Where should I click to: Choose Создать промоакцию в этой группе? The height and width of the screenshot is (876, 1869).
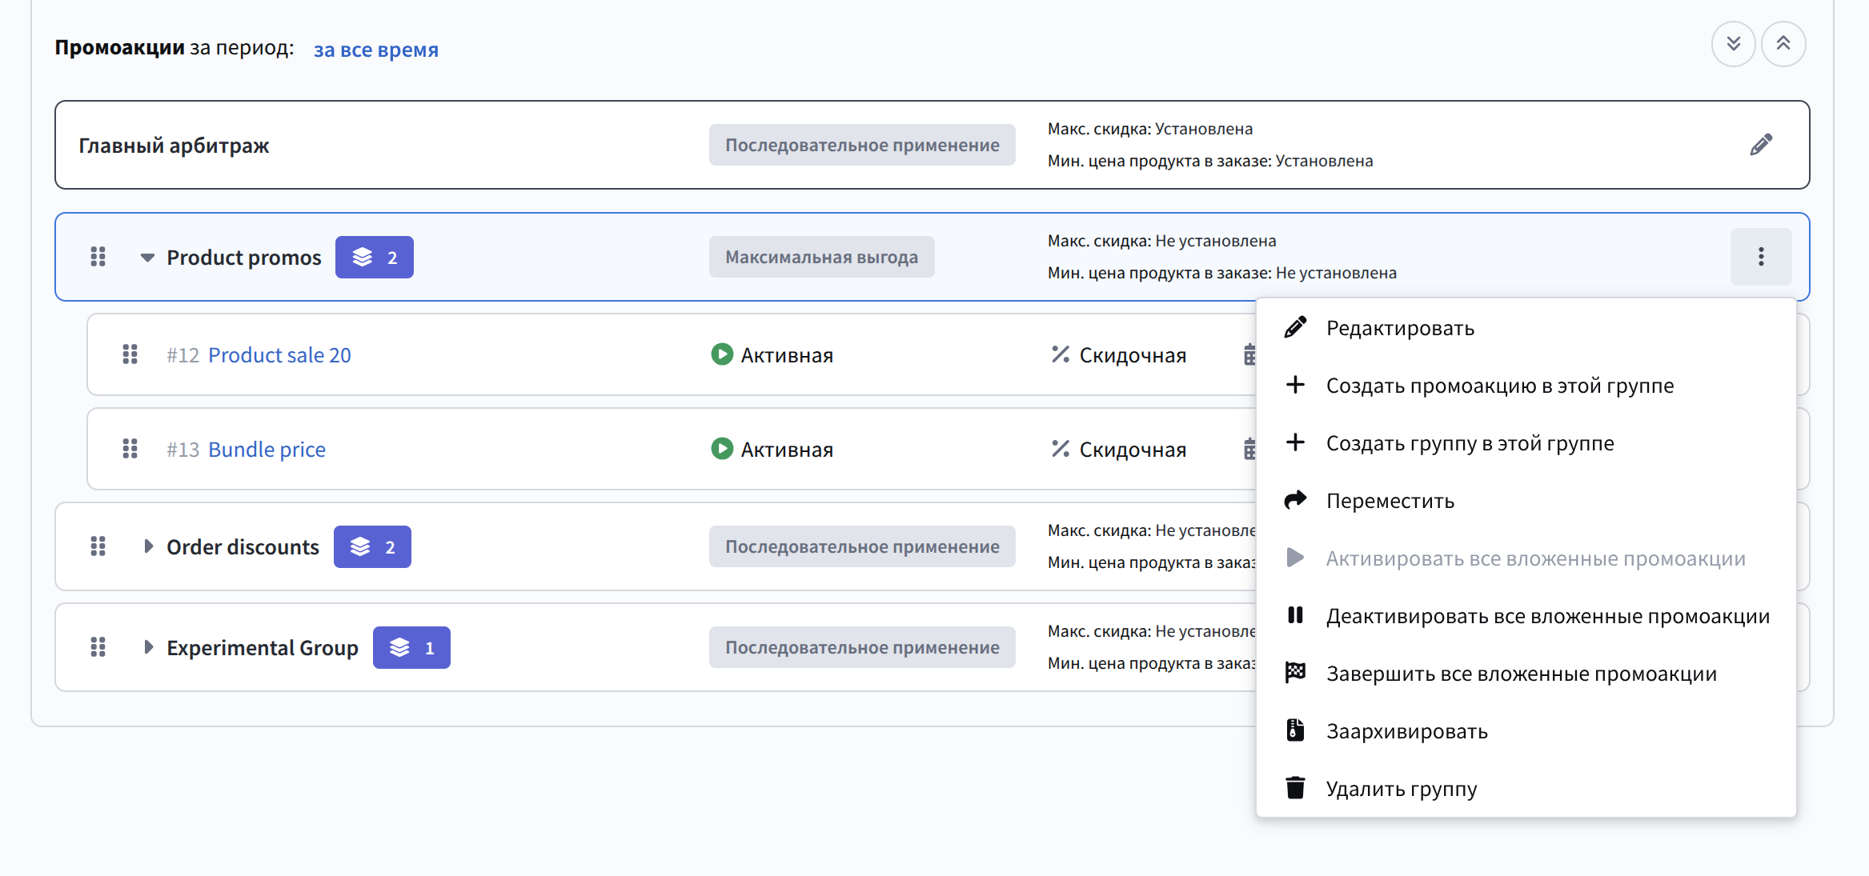click(x=1499, y=386)
